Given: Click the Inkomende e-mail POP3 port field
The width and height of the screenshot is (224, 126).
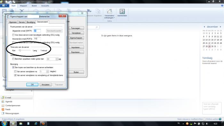Looking at the screenshot, I should click(x=37, y=39).
